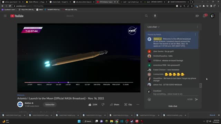Open the taskbar Search box
Viewport: 221px width, 124px height.
[88, 121]
